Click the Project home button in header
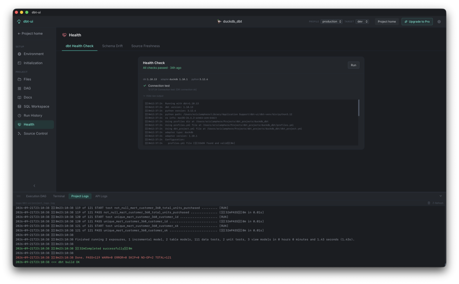Image resolution: width=459 pixels, height=284 pixels. pyautogui.click(x=387, y=22)
